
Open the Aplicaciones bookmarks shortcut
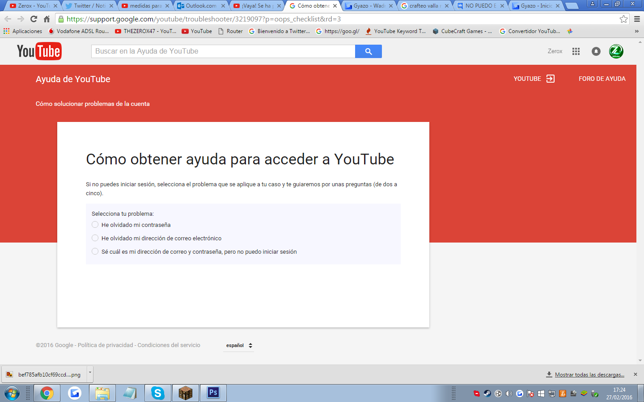tap(23, 31)
